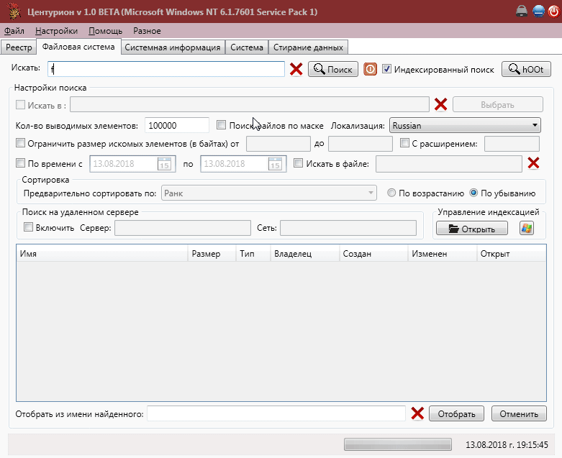Enable Поиск файлов по маске checkbox
This screenshot has height=458, width=562.
click(221, 125)
